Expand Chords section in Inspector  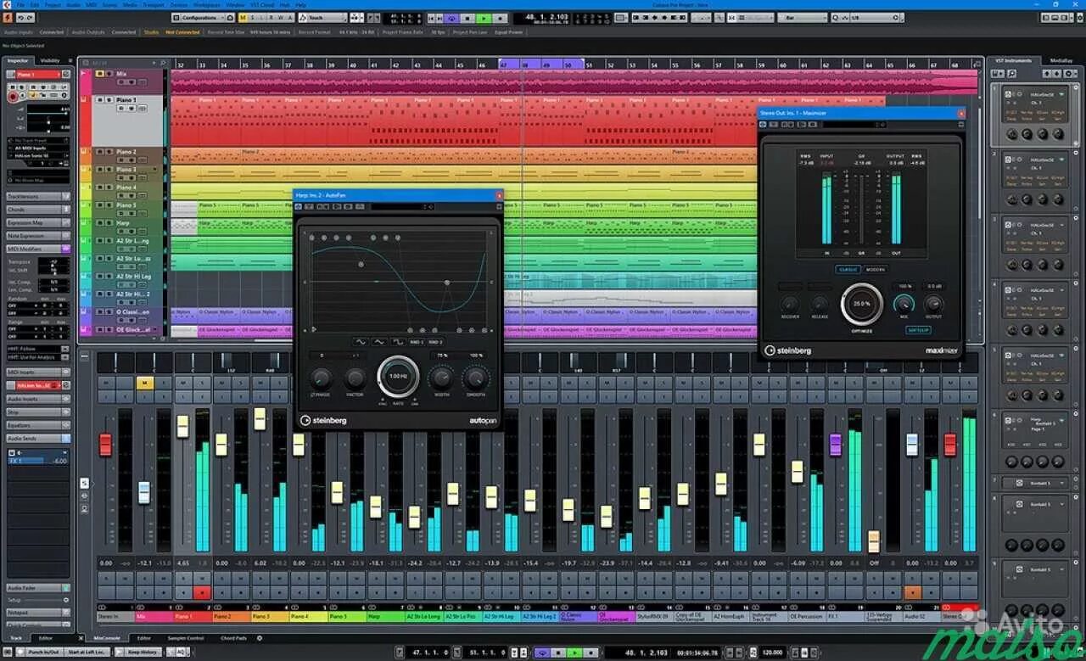click(x=38, y=210)
